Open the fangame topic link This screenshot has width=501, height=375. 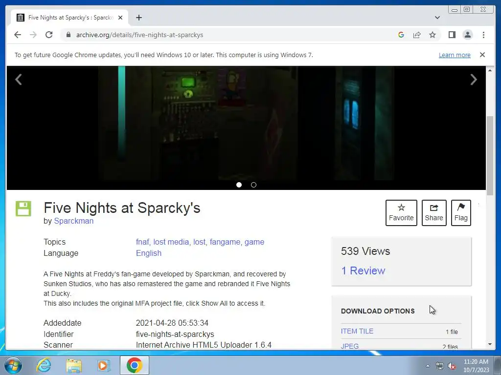pyautogui.click(x=225, y=242)
